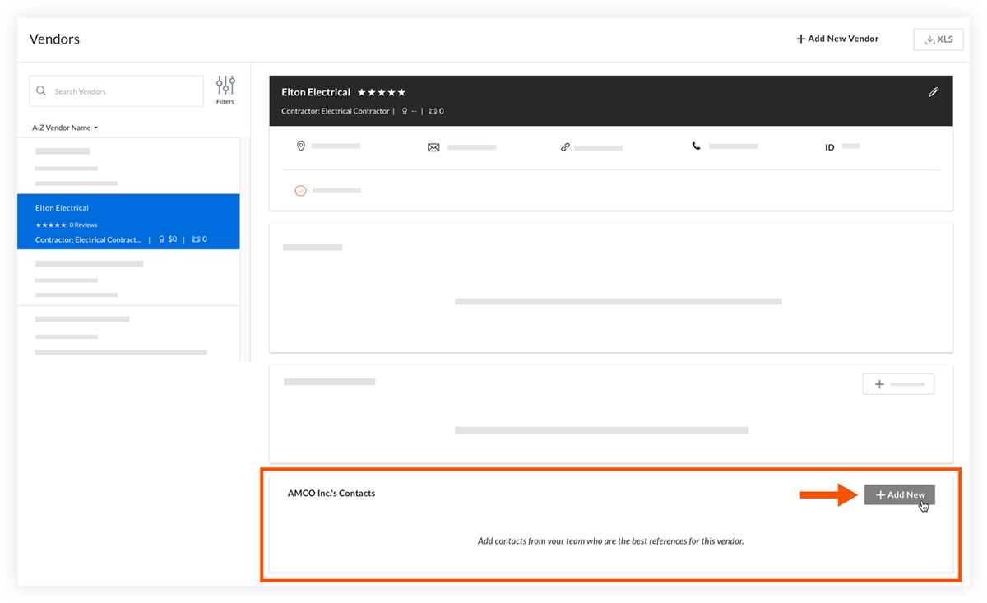The image size is (987, 603).
Task: Click the email envelope icon in vendor details
Action: click(x=433, y=146)
